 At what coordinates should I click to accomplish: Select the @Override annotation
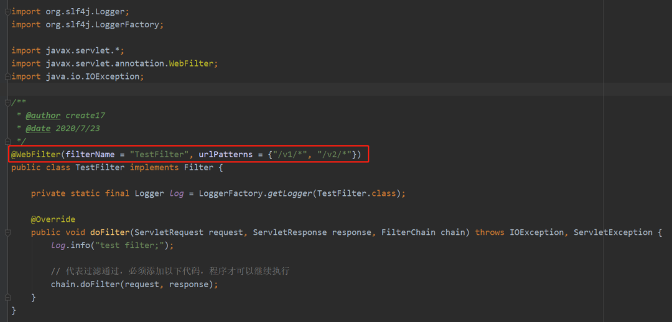(x=53, y=219)
